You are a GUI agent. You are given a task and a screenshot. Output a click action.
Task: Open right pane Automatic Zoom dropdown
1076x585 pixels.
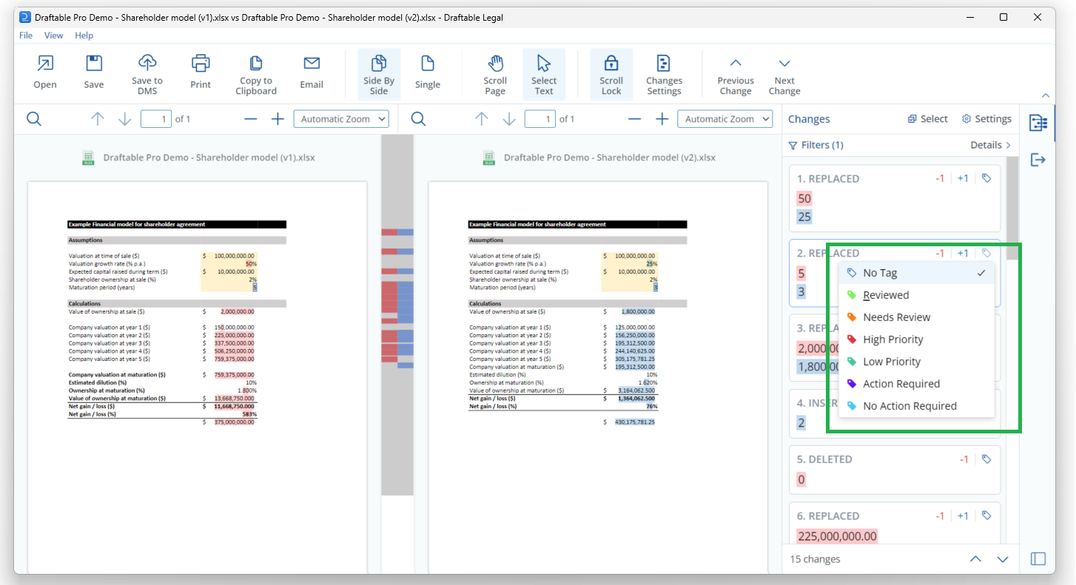(x=725, y=119)
